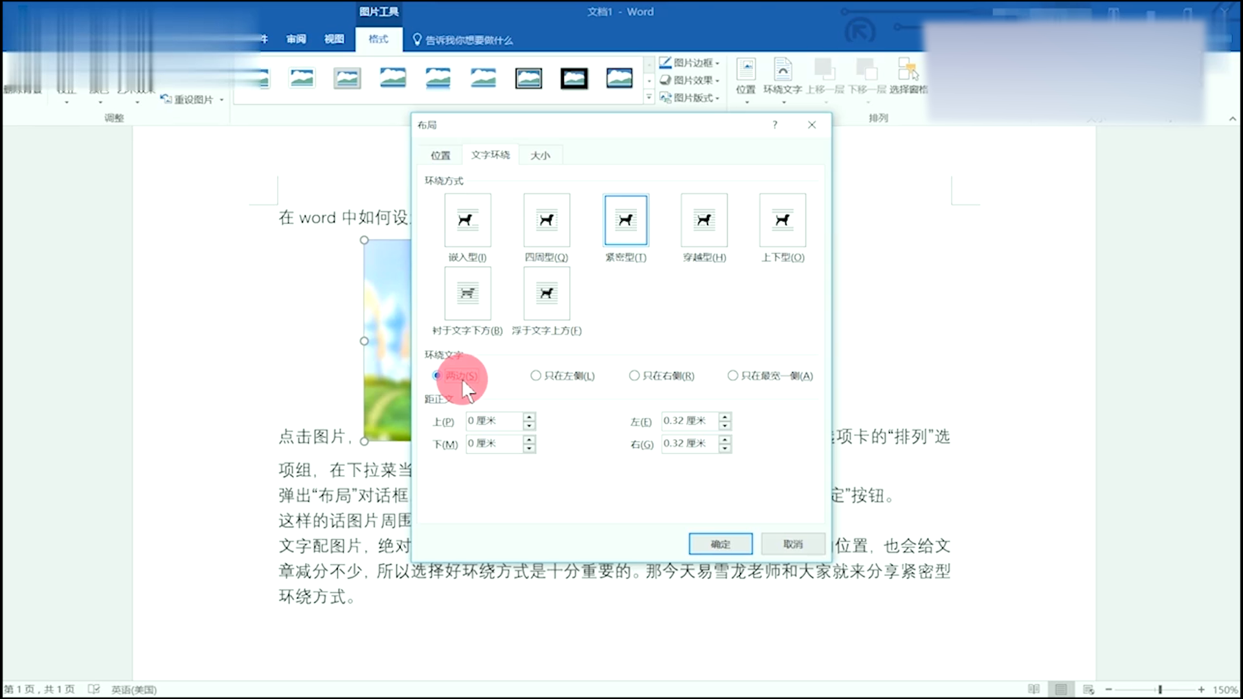The width and height of the screenshot is (1243, 699).
Task: Choose the 四周型 square wrapping icon
Action: tap(546, 220)
